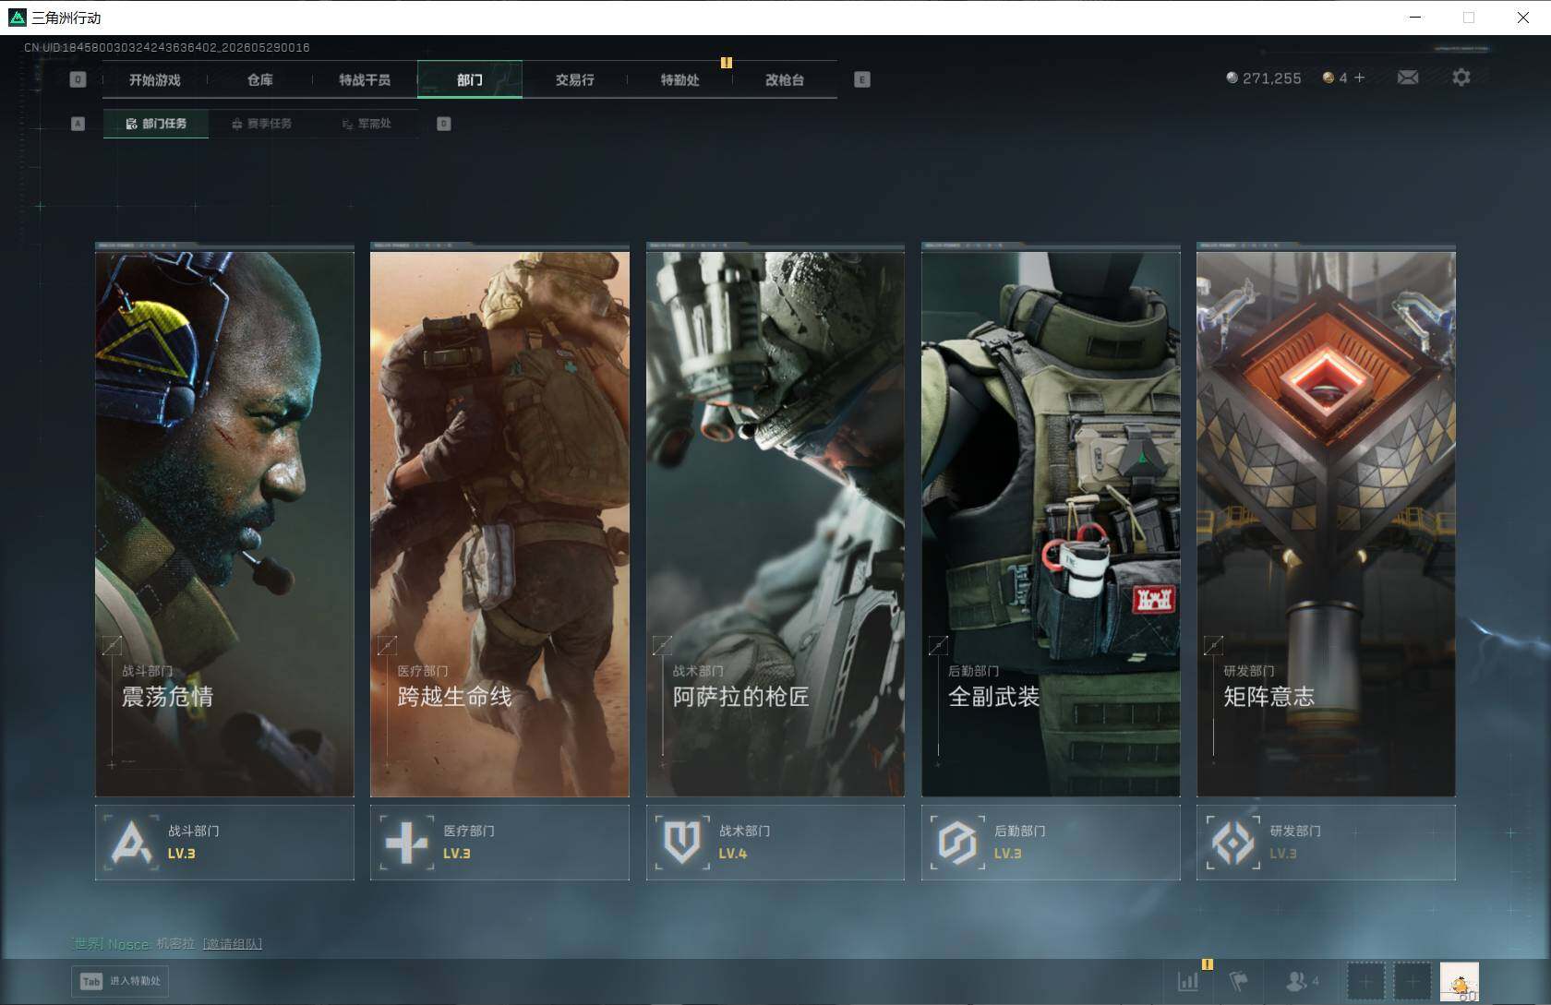Select the 部门 tab
1551x1005 pixels.
[x=470, y=80]
